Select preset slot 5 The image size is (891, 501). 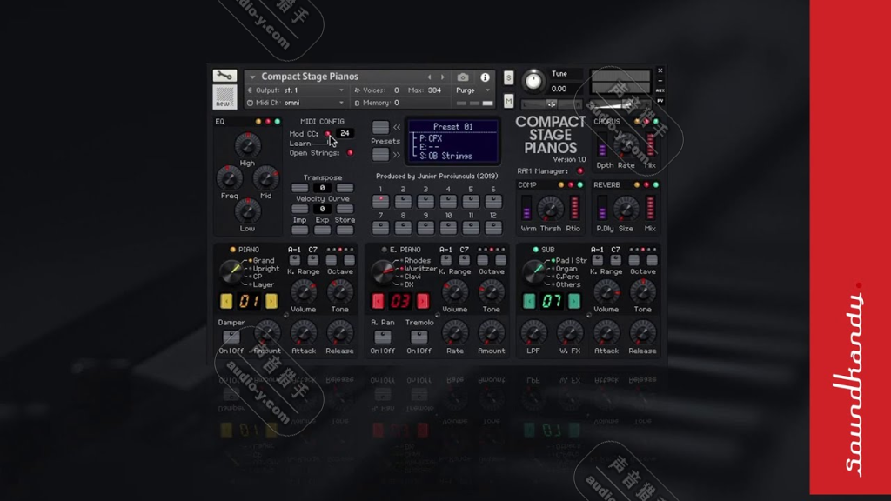tap(471, 202)
